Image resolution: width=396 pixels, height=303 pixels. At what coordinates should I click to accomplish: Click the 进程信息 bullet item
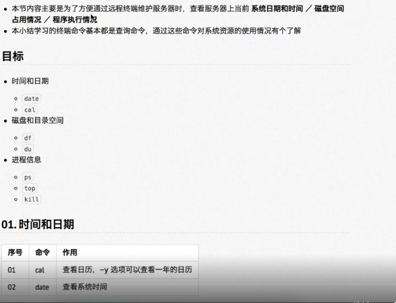point(26,160)
